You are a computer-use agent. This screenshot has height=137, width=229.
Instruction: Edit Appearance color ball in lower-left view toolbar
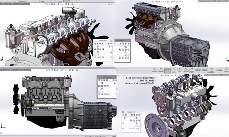click(x=70, y=70)
